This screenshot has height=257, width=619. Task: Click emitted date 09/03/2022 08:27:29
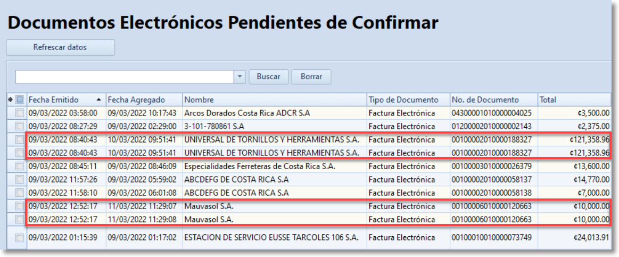pyautogui.click(x=63, y=126)
